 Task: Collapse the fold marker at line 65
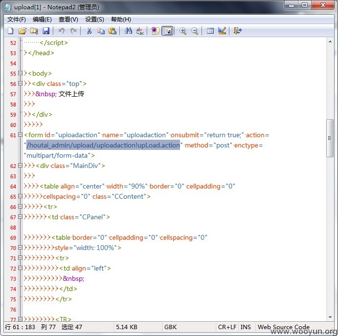pos(20,196)
